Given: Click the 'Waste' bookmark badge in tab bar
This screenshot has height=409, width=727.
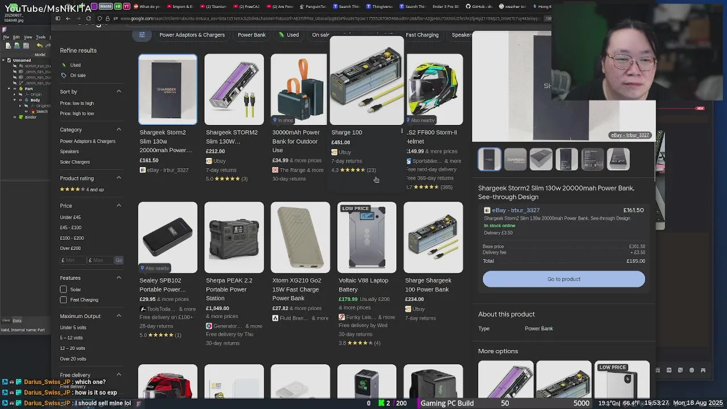Looking at the screenshot, I should (x=106, y=6).
